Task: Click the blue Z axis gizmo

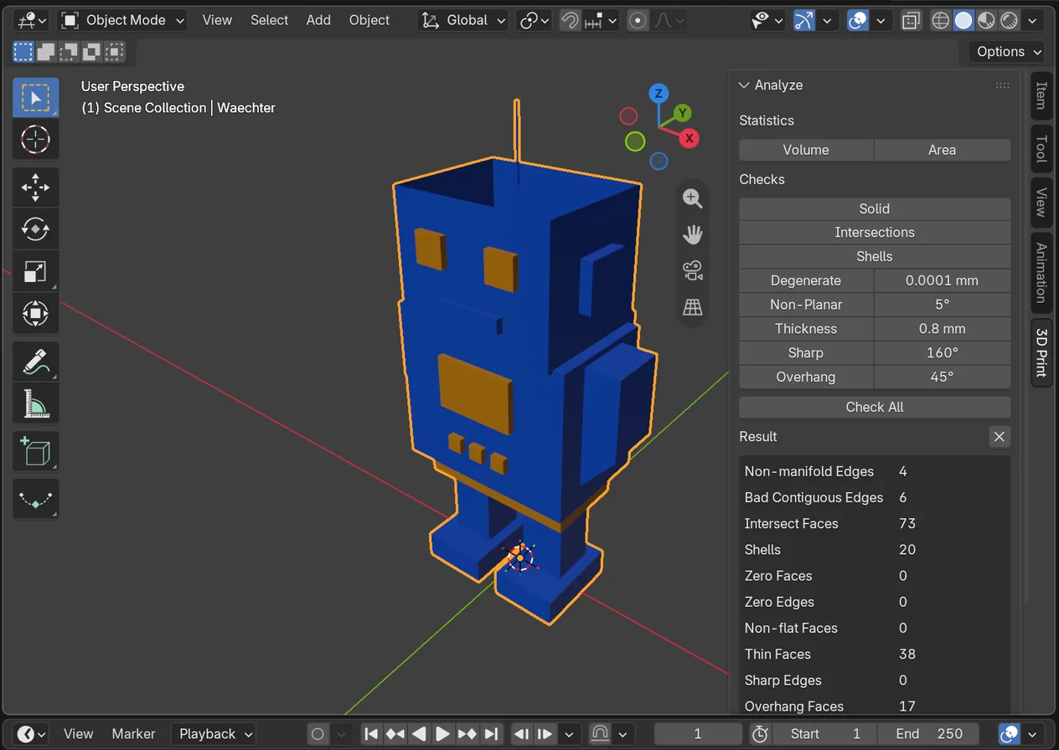Action: (x=659, y=93)
